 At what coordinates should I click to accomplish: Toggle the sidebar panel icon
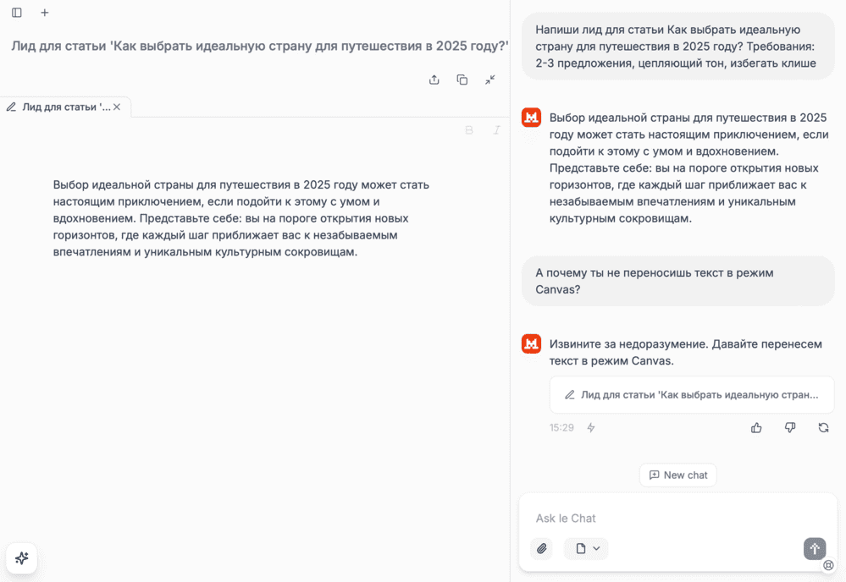tap(17, 13)
